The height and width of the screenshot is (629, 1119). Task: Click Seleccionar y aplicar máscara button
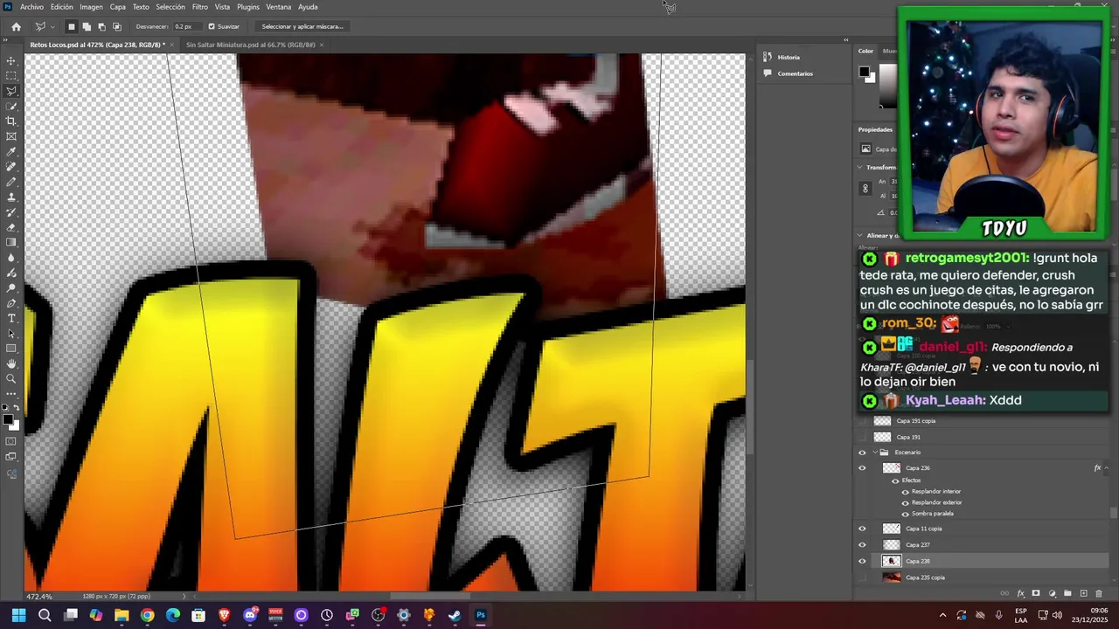302,26
